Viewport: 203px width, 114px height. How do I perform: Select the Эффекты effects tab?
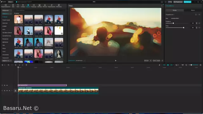point(28,6)
